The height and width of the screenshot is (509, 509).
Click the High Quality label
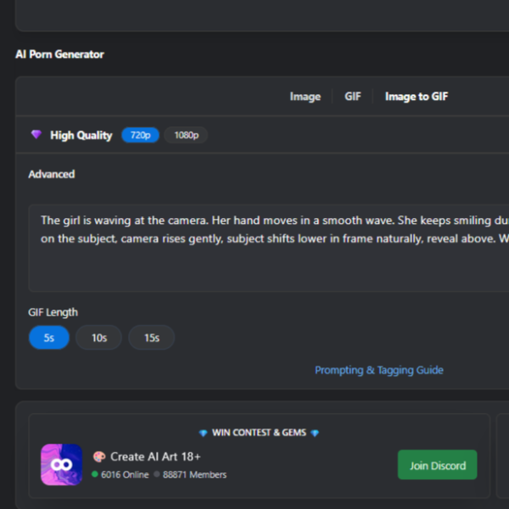click(x=81, y=136)
